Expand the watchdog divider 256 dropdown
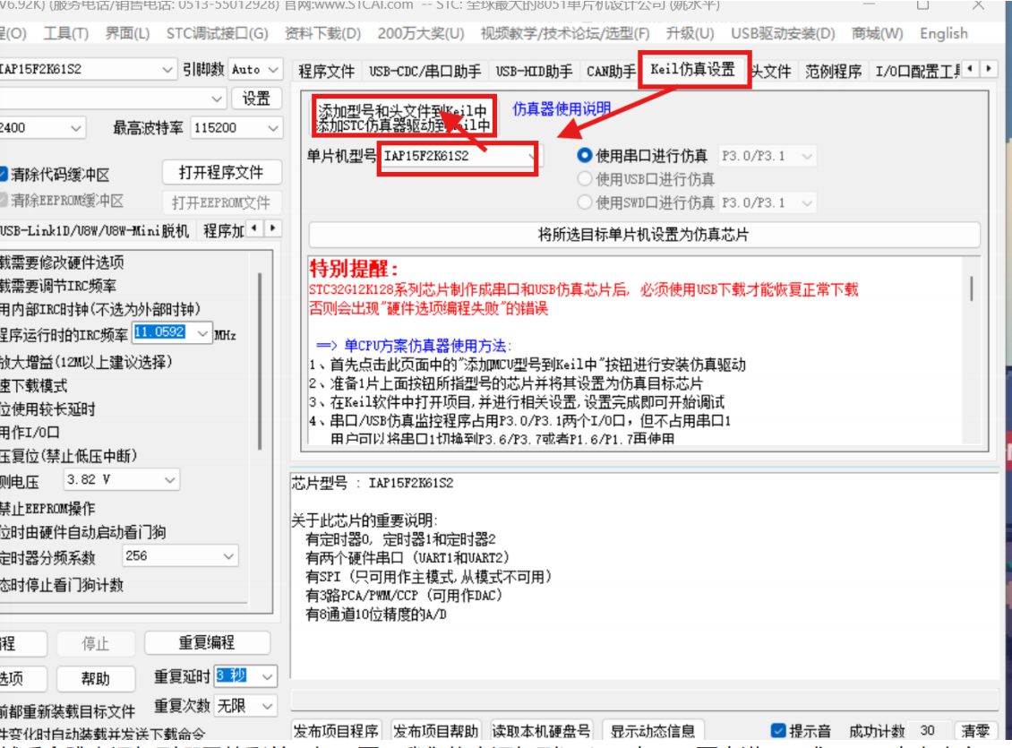Screen dimensions: 1012x748 pyautogui.click(x=228, y=556)
